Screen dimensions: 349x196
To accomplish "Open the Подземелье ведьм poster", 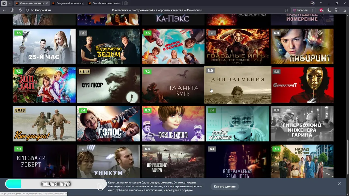I will tap(109, 46).
